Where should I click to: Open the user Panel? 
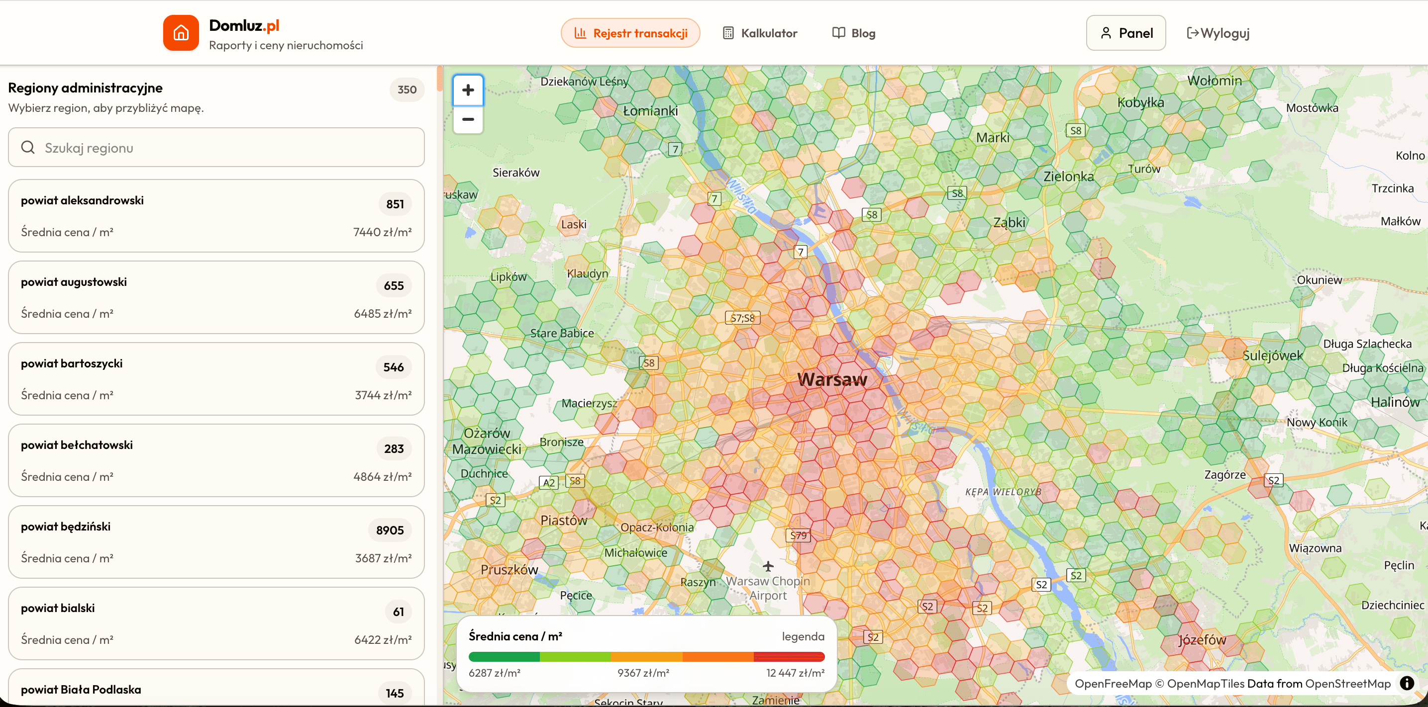[1126, 33]
